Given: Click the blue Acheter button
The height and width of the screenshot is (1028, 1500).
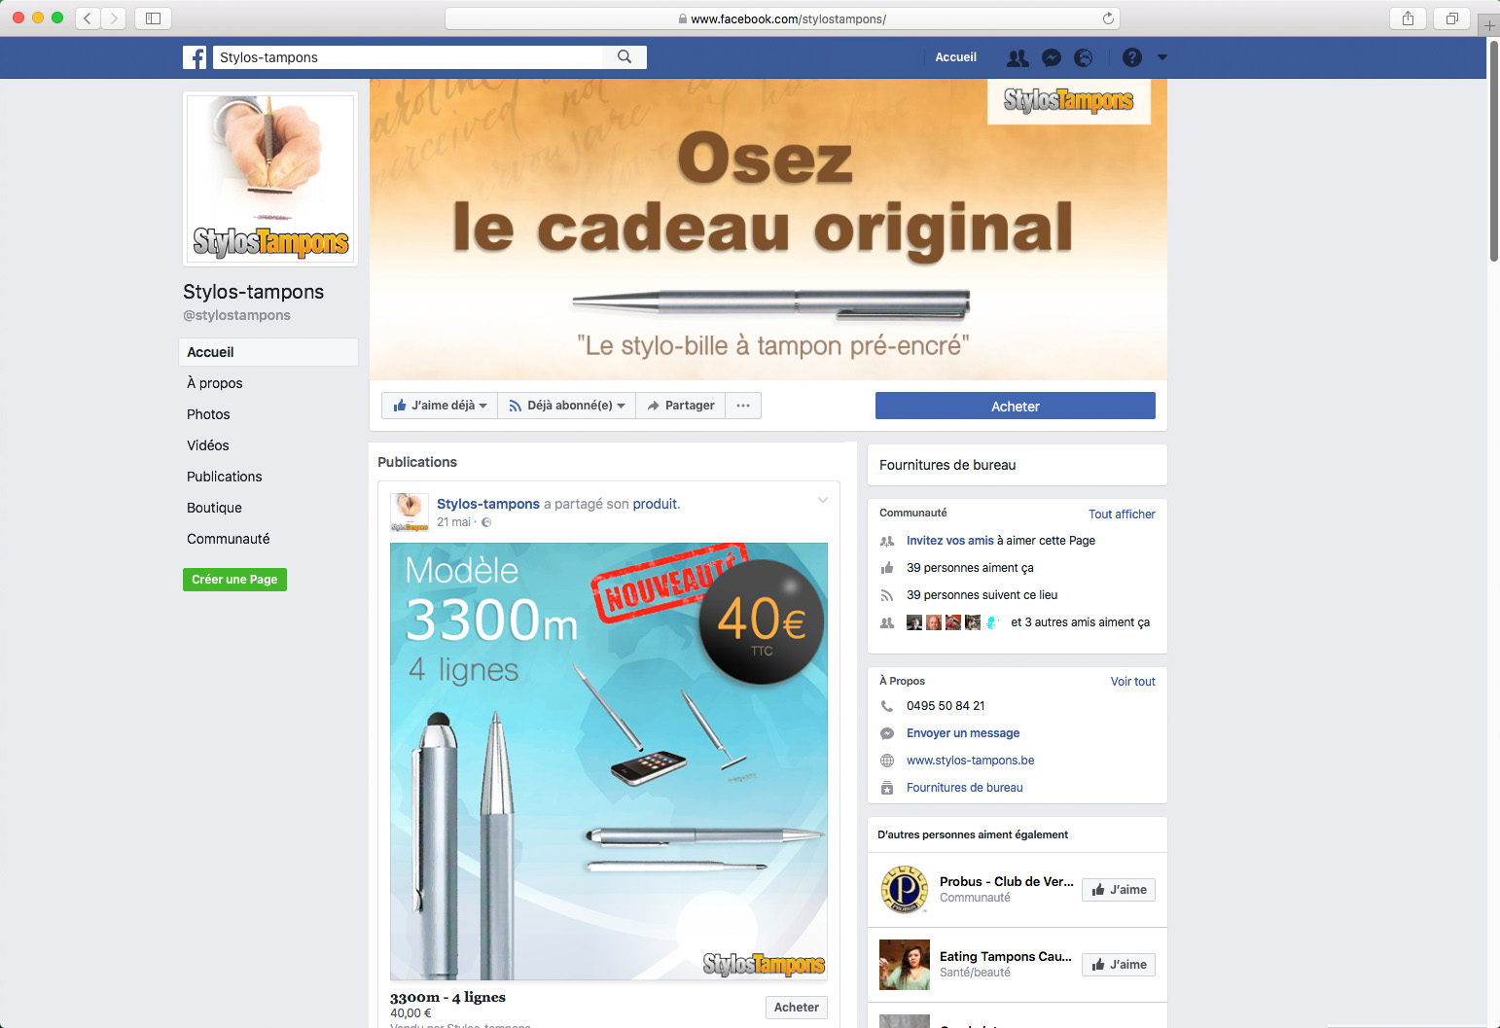Looking at the screenshot, I should pos(1016,407).
